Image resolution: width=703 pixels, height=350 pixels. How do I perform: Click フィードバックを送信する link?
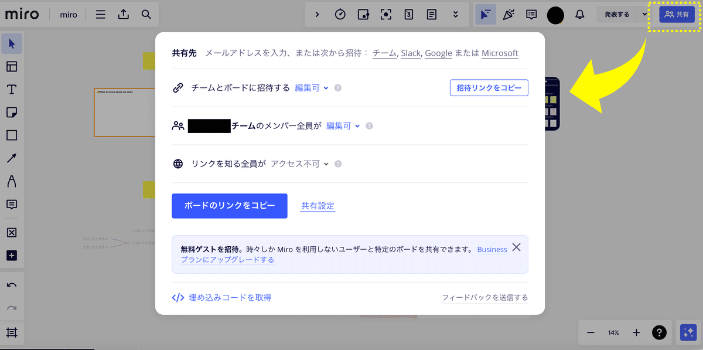[485, 298]
